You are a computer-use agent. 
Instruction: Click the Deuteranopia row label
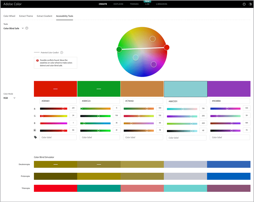pos(24,164)
